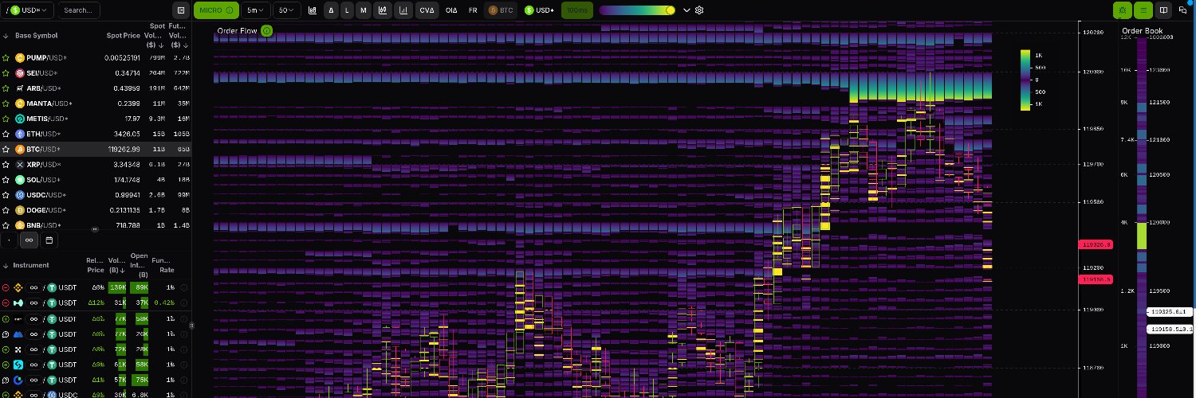Select the USDC/USD row

(x=96, y=195)
